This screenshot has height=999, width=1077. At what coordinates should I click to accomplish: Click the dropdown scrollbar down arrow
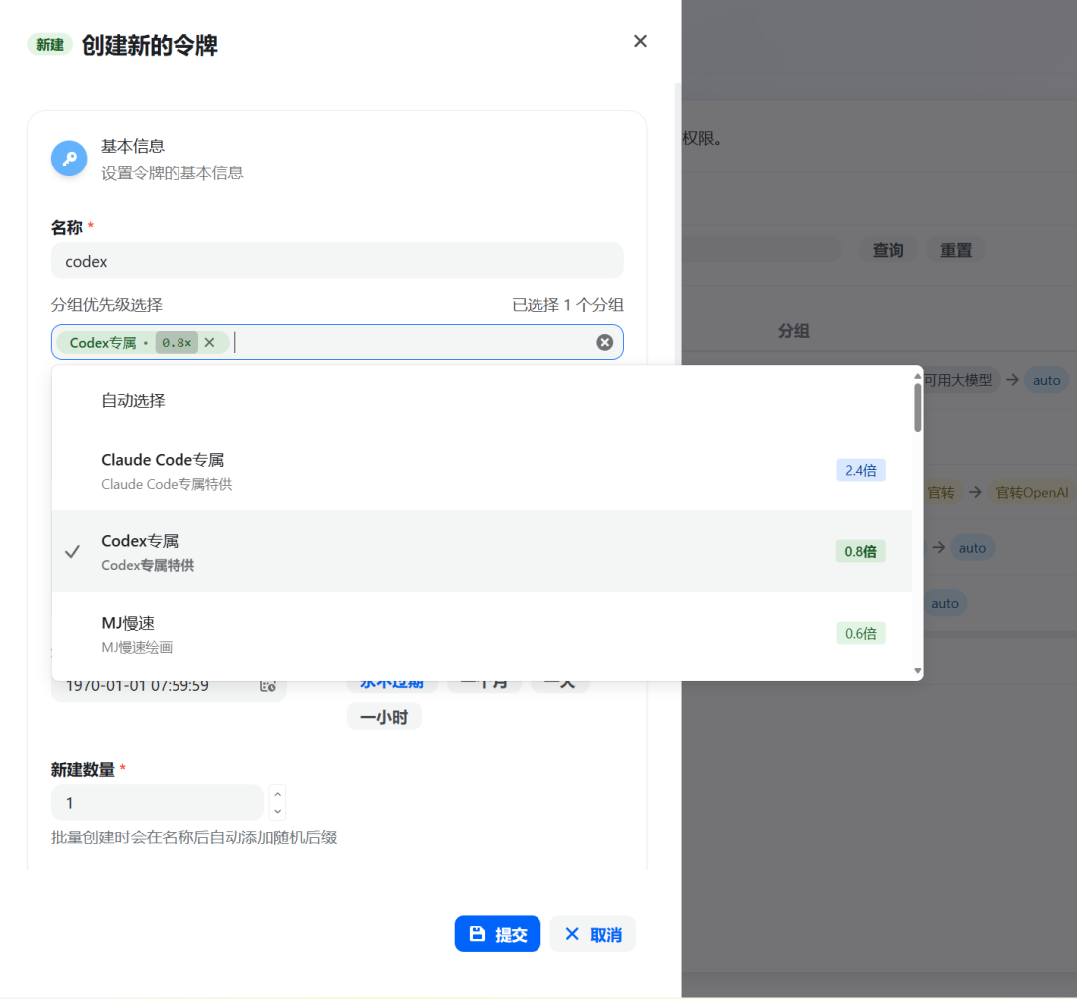[x=917, y=671]
